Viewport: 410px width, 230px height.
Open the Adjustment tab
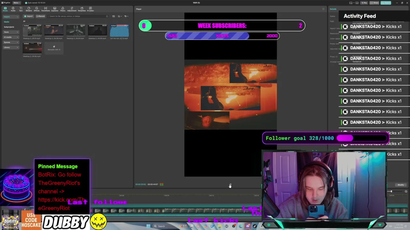click(72, 9)
